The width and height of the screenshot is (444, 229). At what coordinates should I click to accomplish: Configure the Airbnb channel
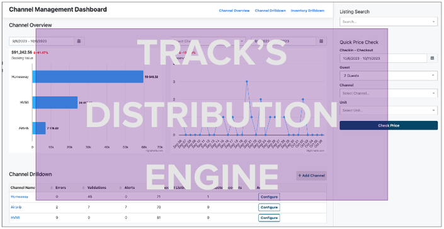(x=269, y=207)
